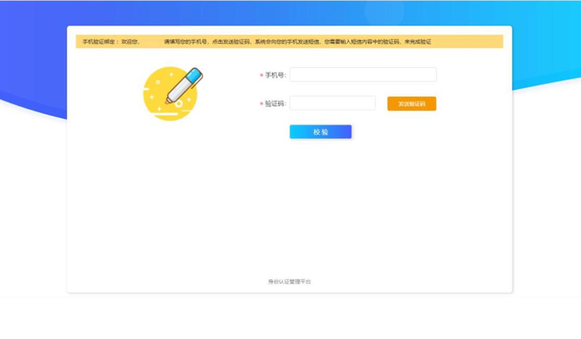The height and width of the screenshot is (339, 581).
Task: Click the 手机号 field label
Action: pyautogui.click(x=275, y=75)
